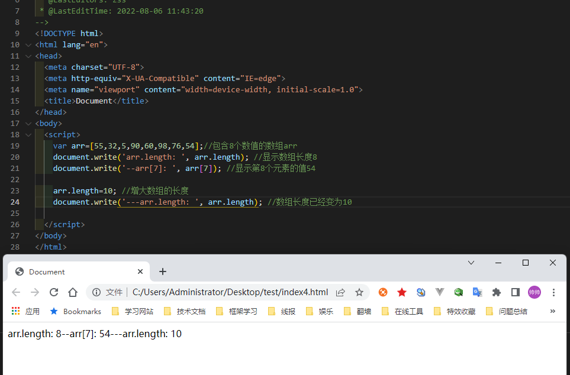Open the Bookmarks star folder

75,311
